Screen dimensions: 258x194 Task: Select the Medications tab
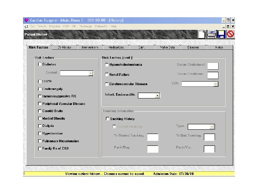(116, 47)
